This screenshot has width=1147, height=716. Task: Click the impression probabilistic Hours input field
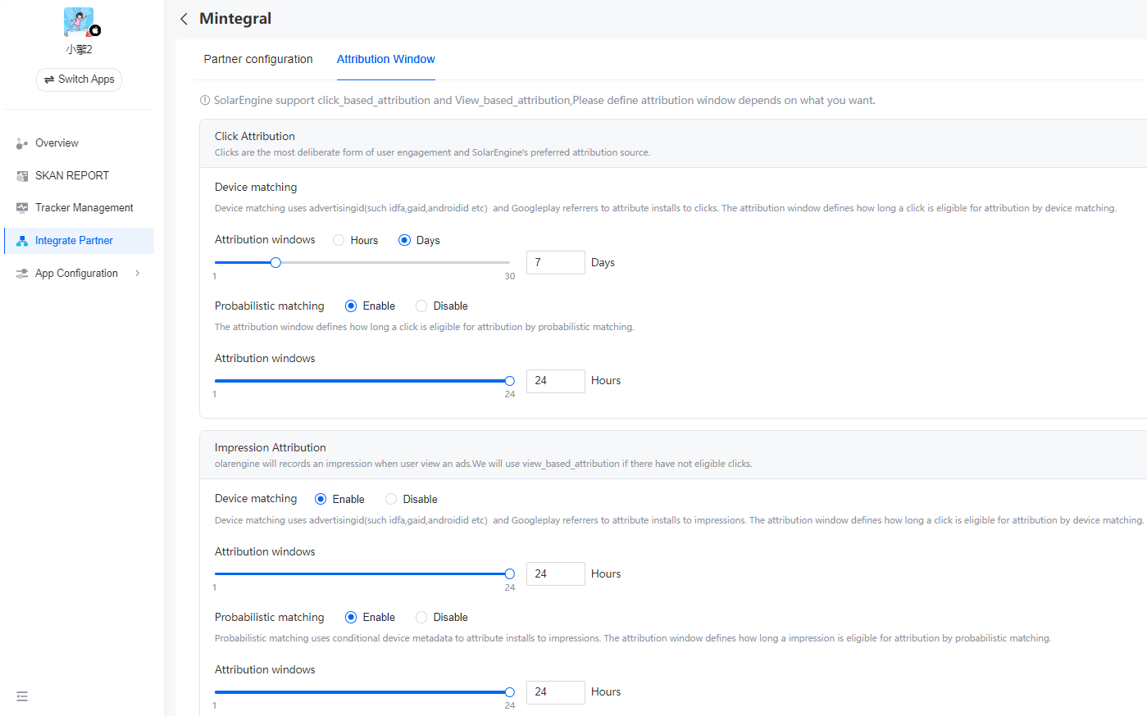[x=556, y=692]
